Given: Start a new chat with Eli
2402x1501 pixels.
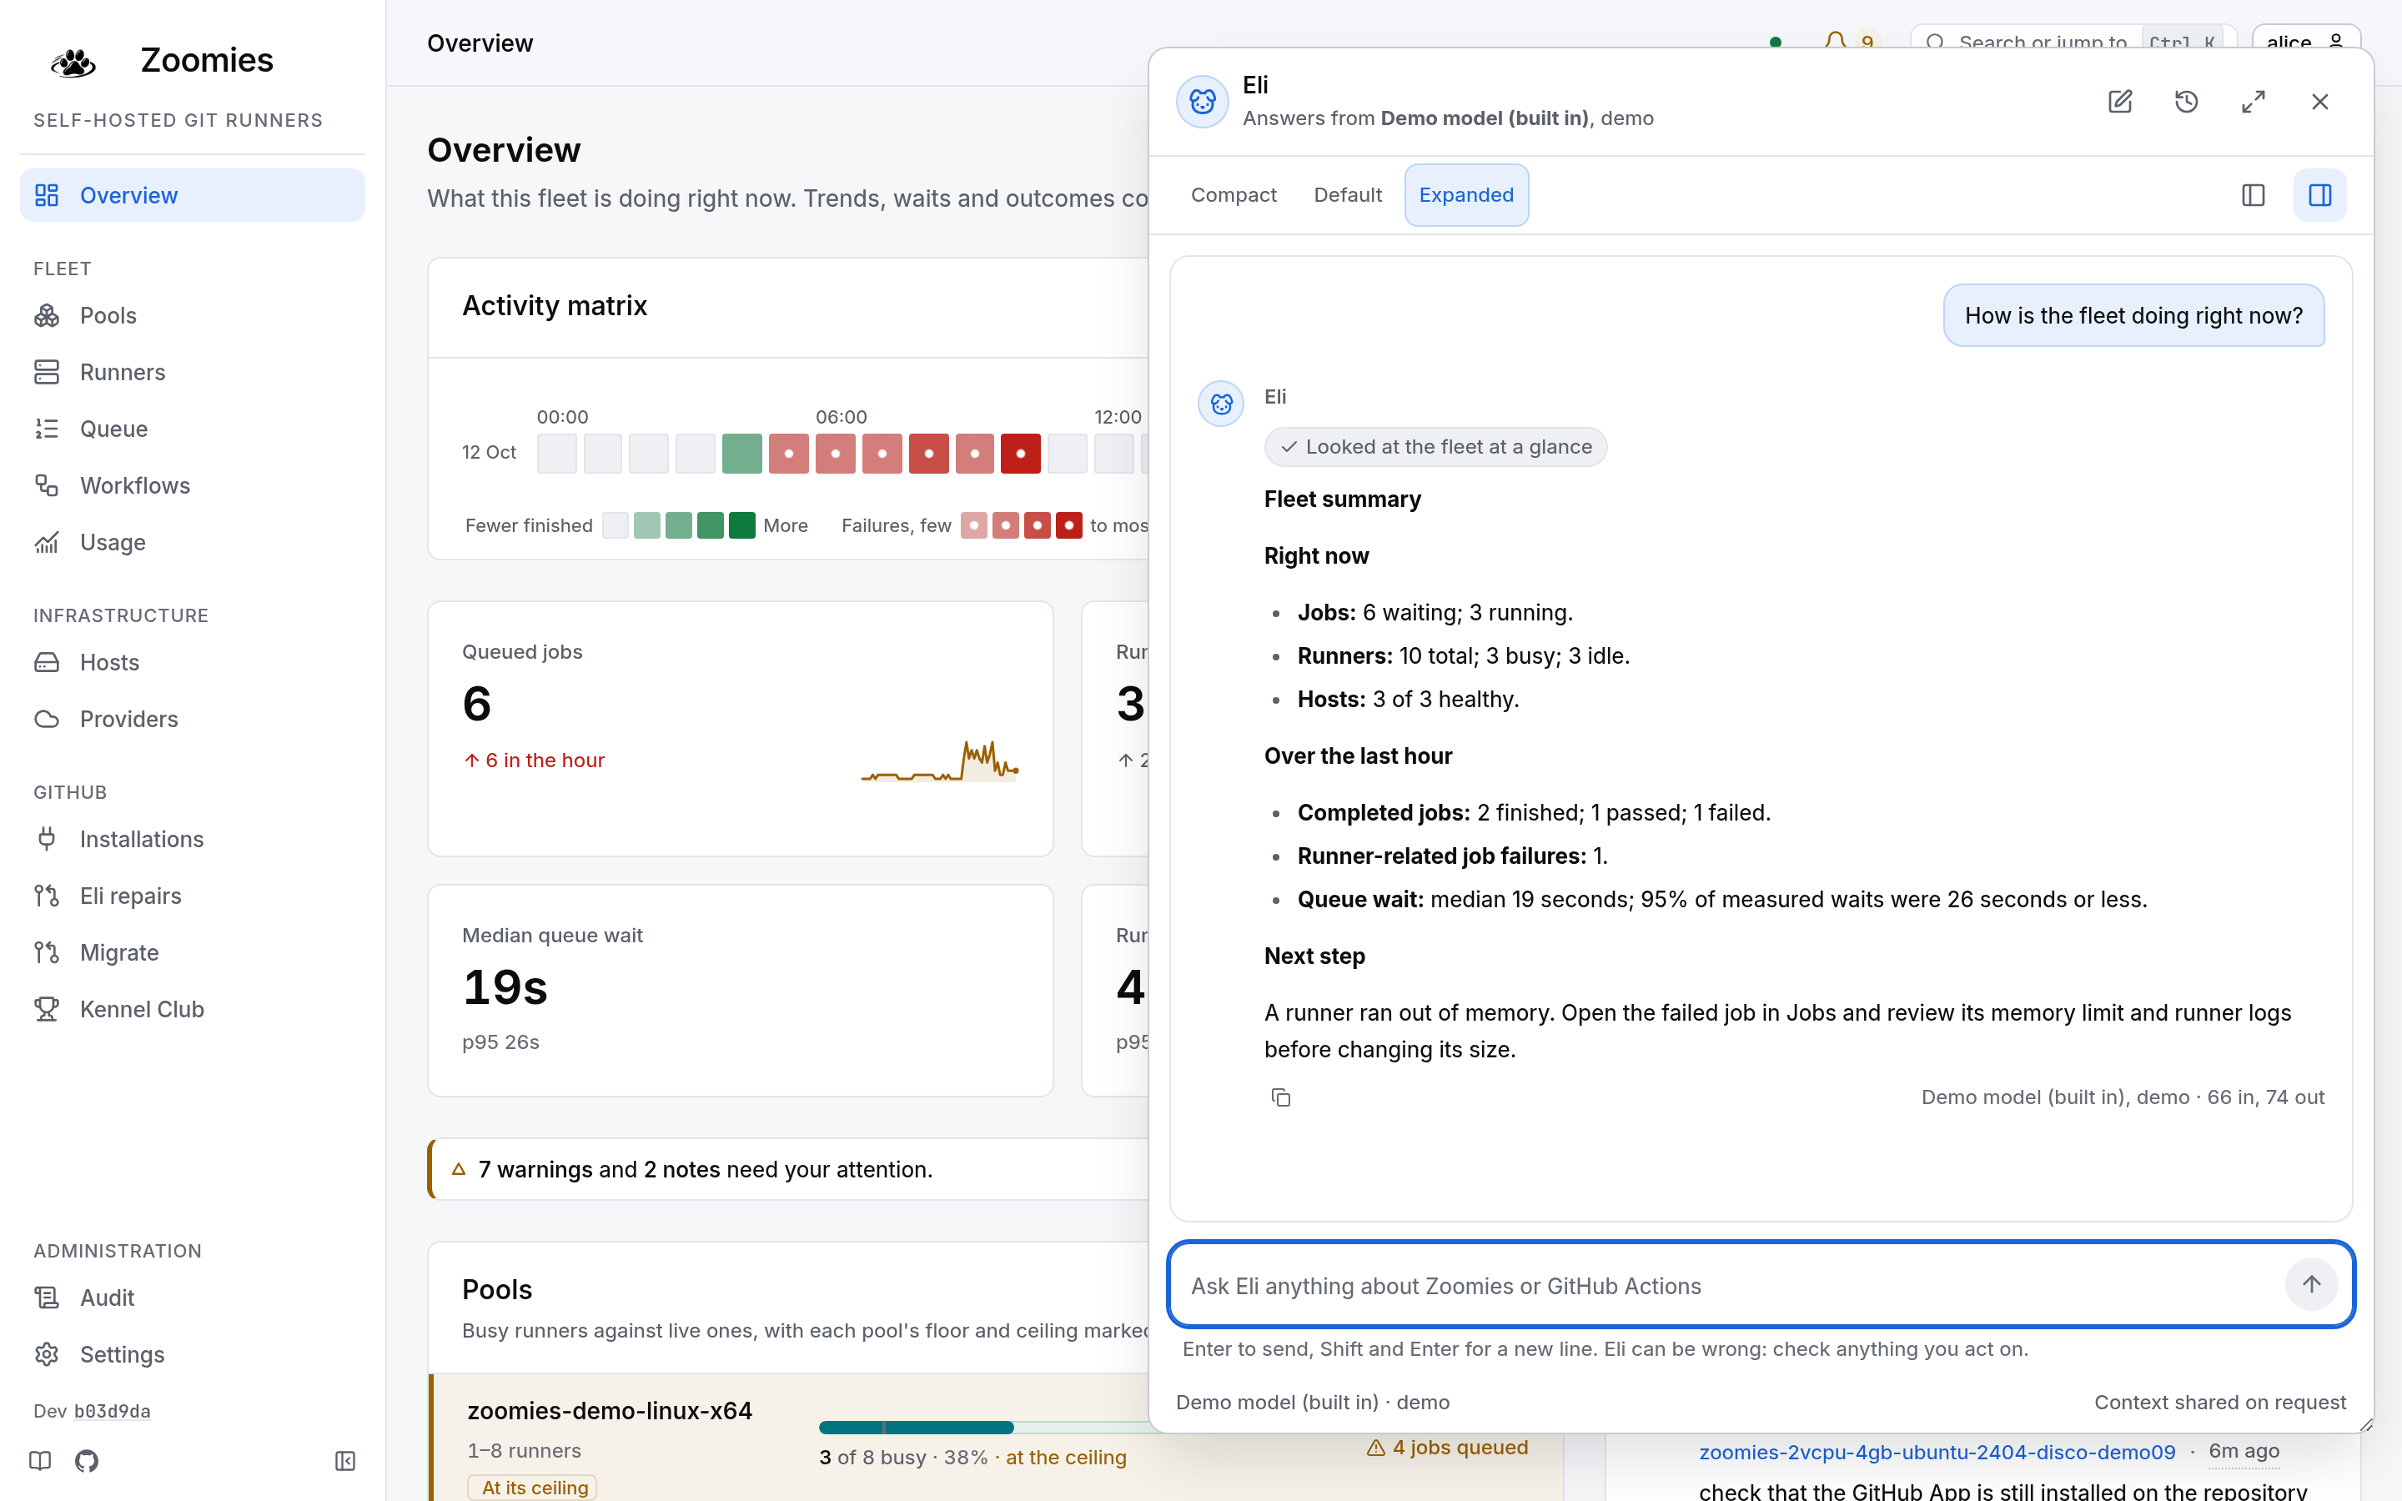Looking at the screenshot, I should tap(2119, 101).
